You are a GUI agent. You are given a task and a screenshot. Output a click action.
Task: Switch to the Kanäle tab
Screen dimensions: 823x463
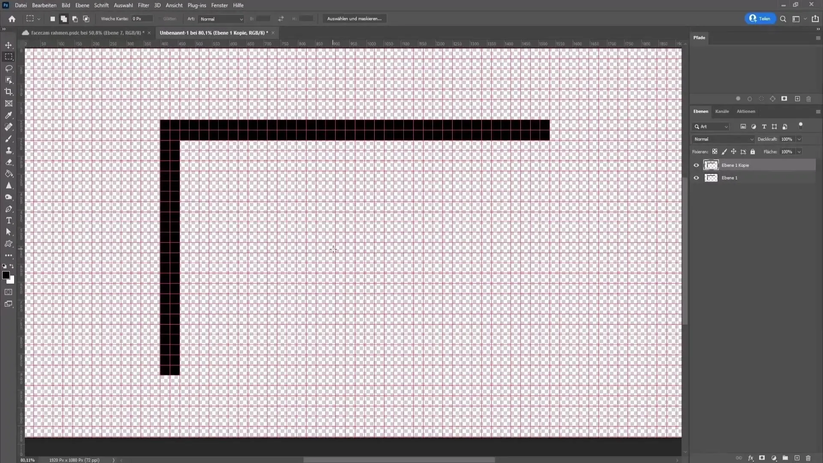point(722,111)
